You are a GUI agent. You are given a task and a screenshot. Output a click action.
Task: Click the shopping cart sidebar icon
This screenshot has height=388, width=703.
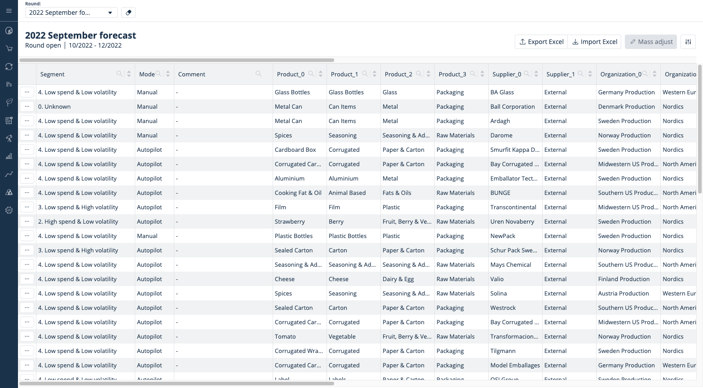(9, 48)
